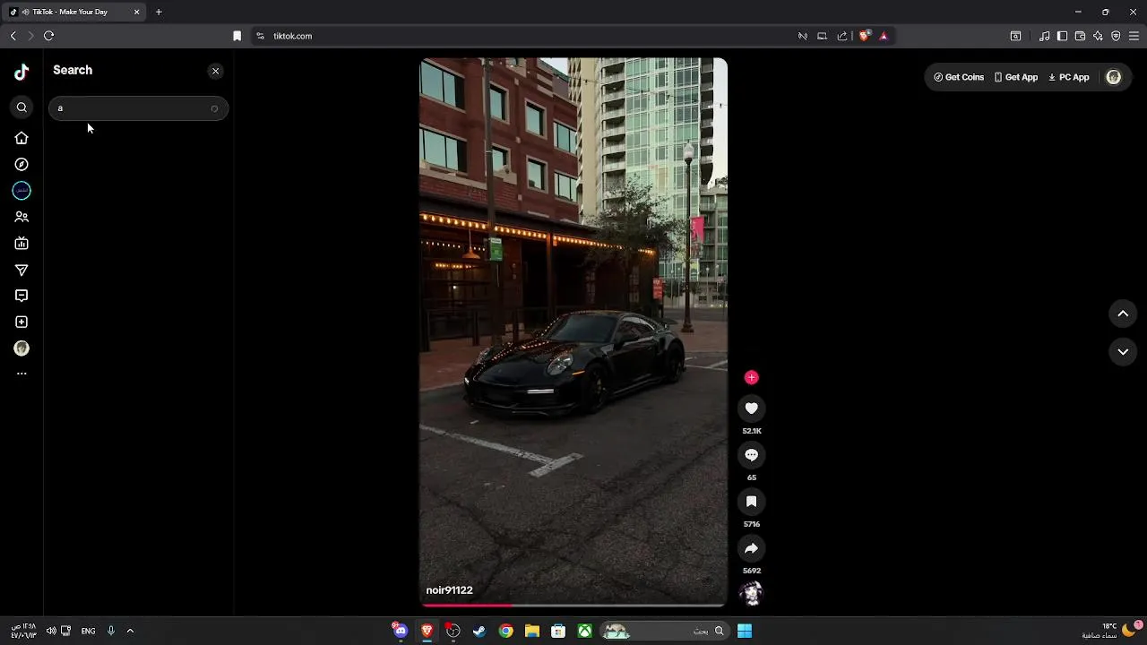Open the Friends people icon
This screenshot has width=1147, height=645.
[22, 217]
